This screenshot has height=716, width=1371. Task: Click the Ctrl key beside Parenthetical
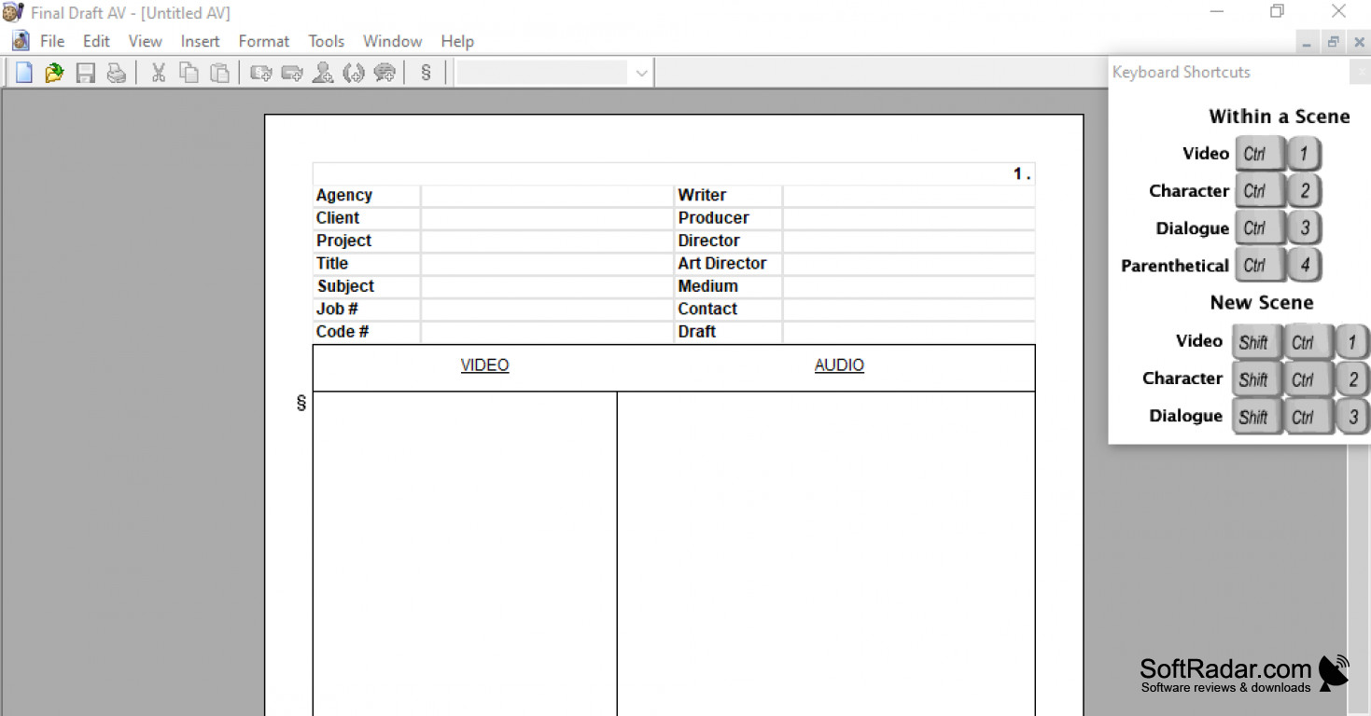(x=1259, y=266)
